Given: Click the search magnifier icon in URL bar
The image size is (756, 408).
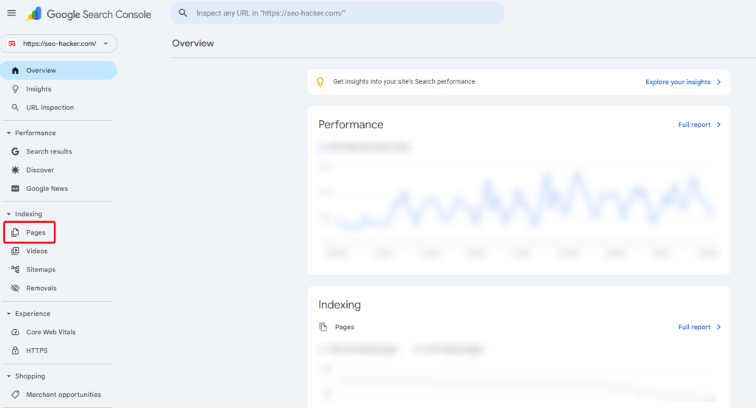Looking at the screenshot, I should (x=183, y=13).
